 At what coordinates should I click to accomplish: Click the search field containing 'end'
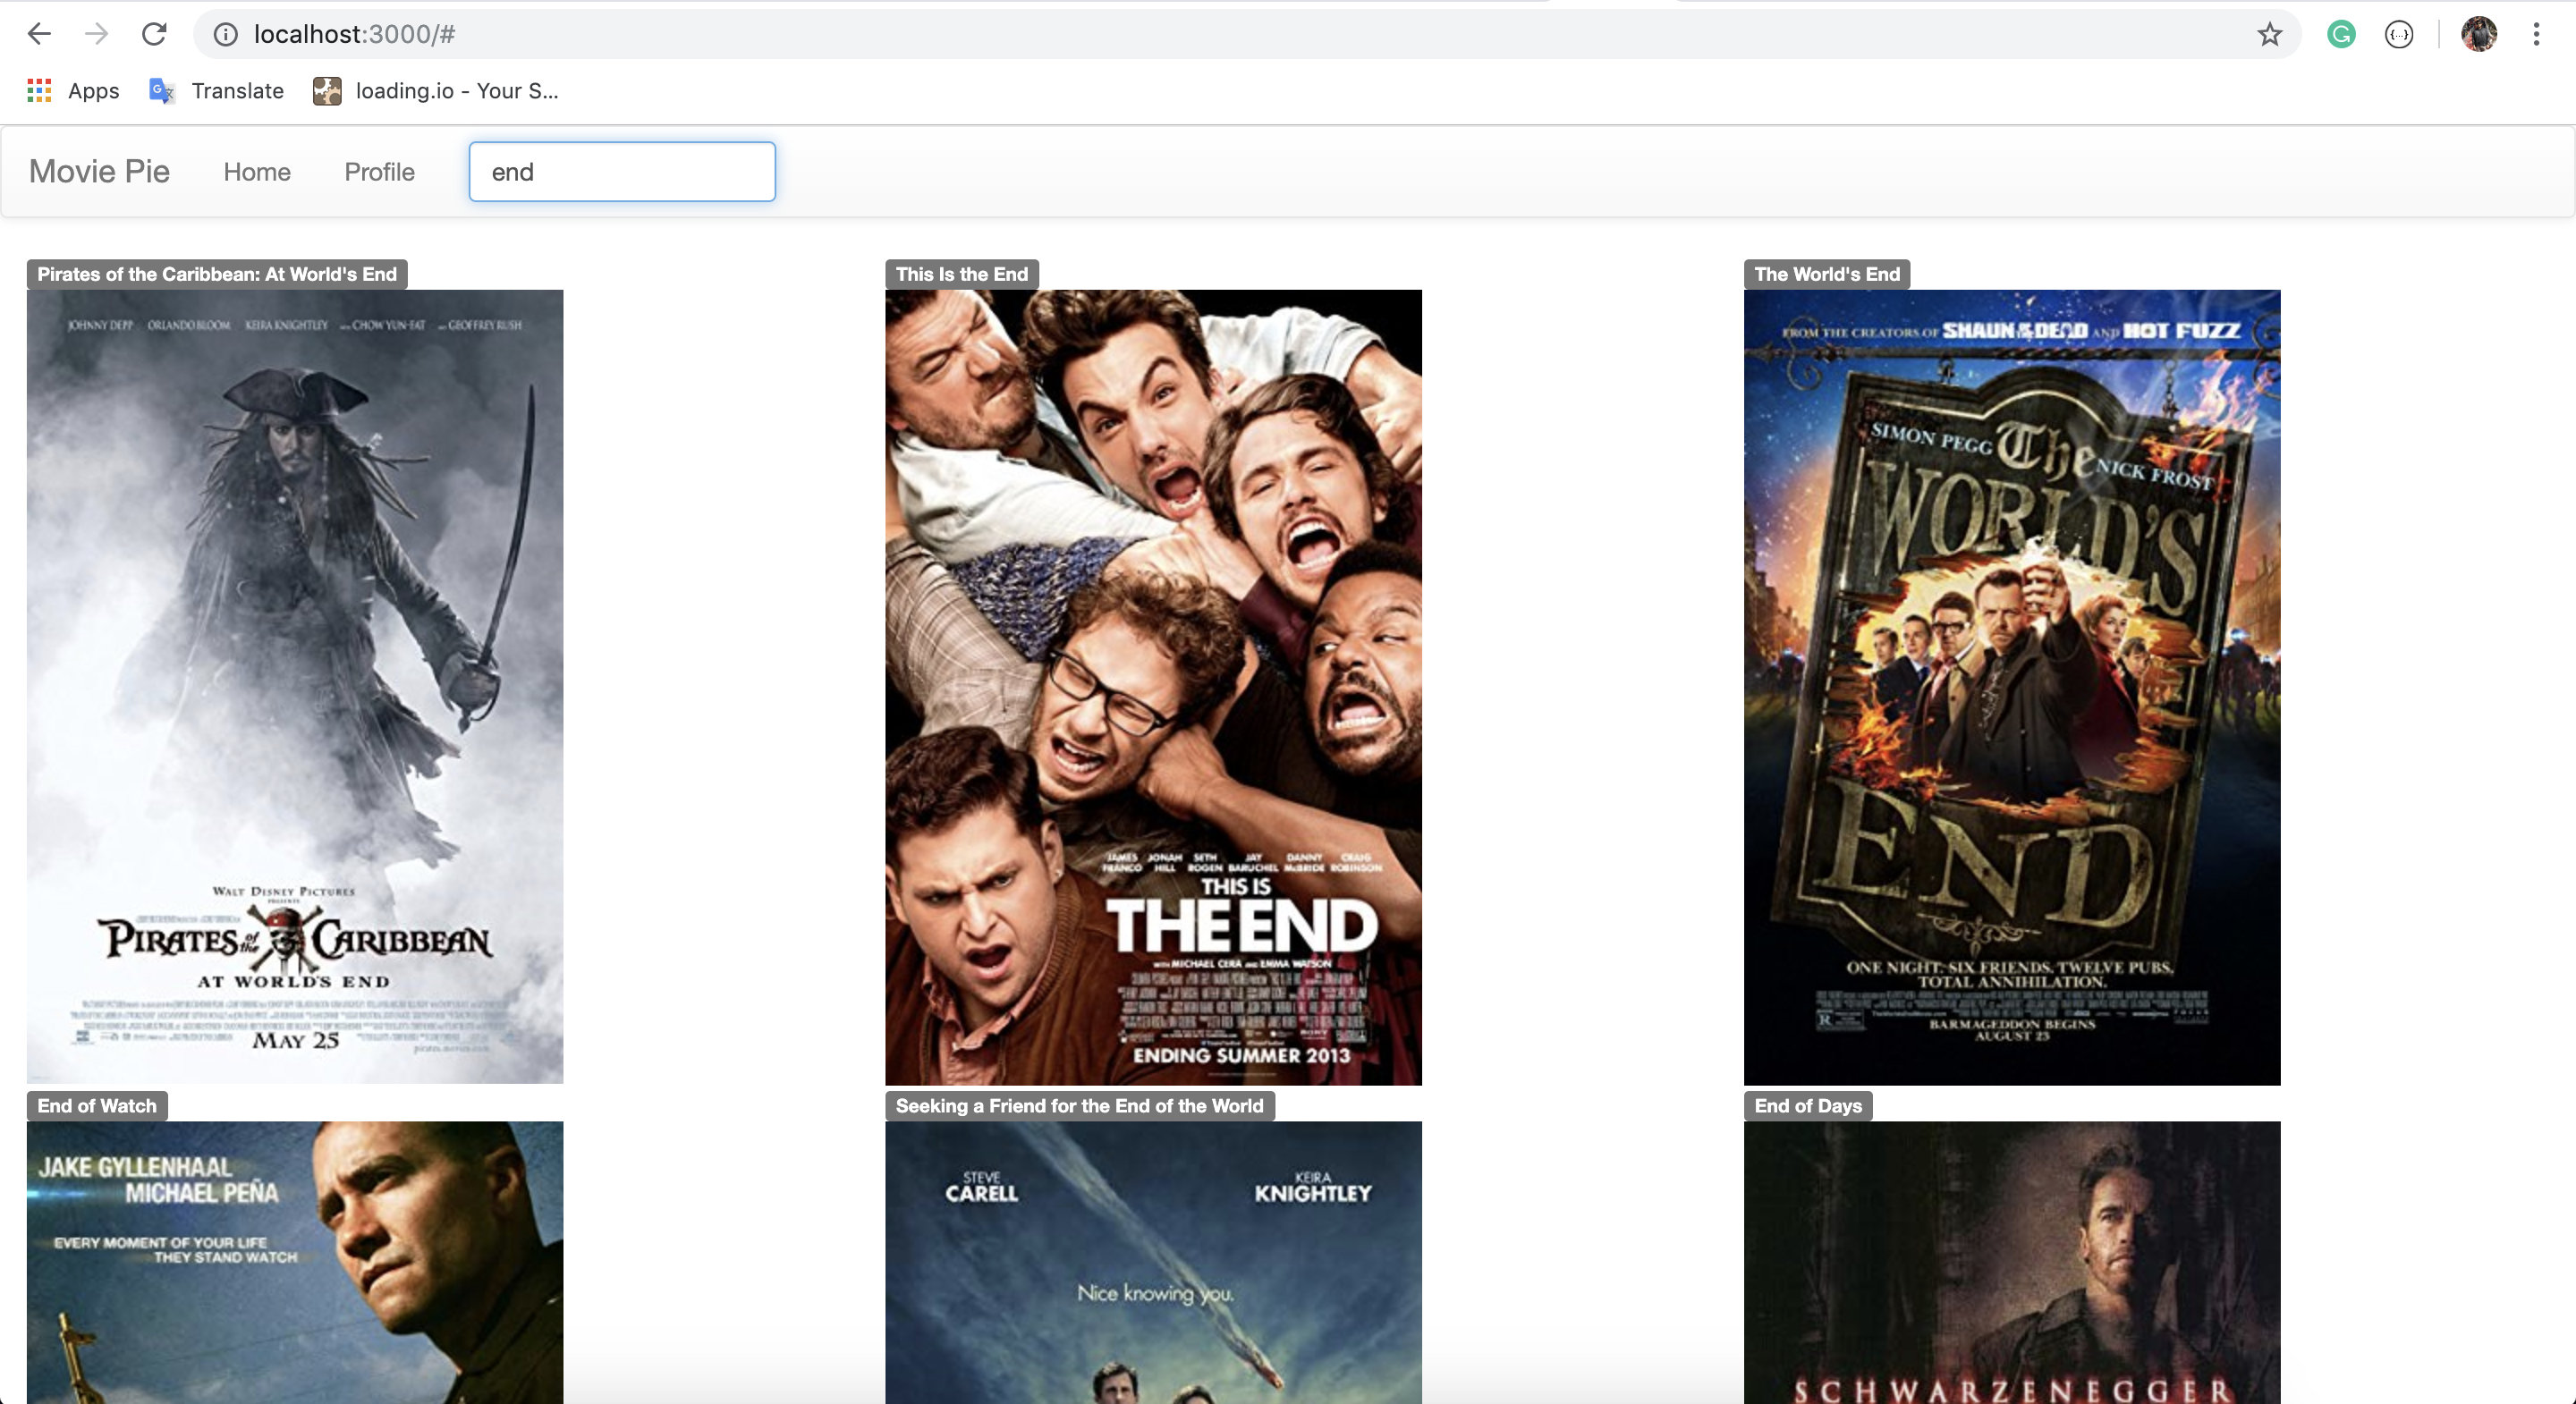pos(622,172)
